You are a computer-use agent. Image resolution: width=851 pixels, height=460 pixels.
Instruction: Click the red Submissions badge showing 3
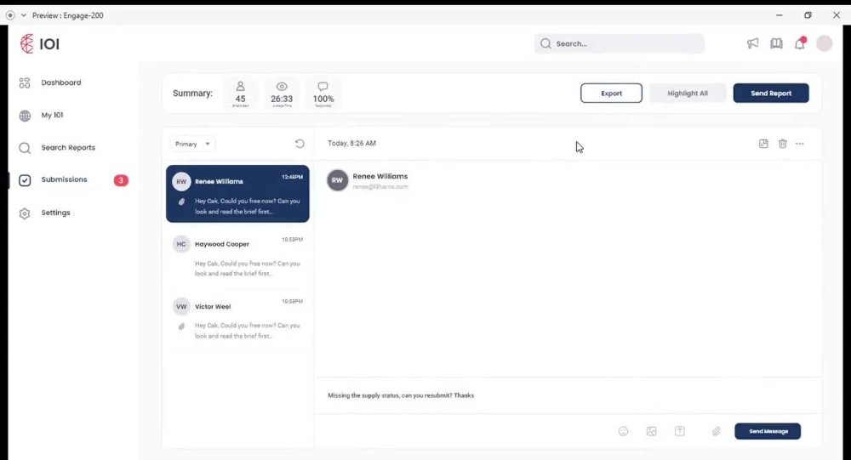coord(121,180)
